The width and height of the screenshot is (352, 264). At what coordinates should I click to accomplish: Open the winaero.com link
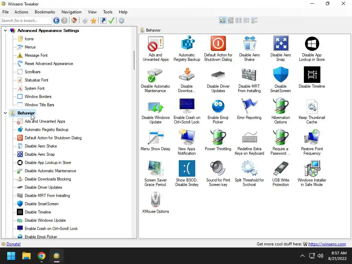click(327, 244)
